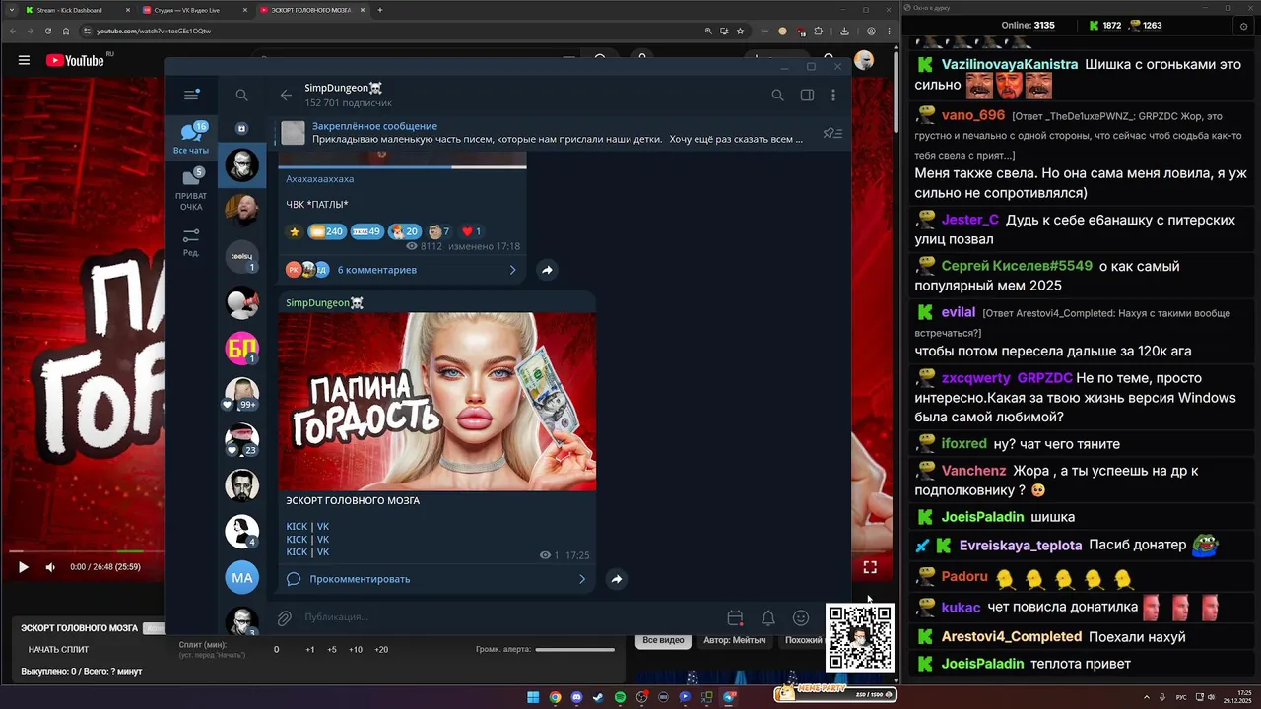The height and width of the screenshot is (709, 1261).
Task: Add +10 minutes to split
Action: pyautogui.click(x=356, y=649)
